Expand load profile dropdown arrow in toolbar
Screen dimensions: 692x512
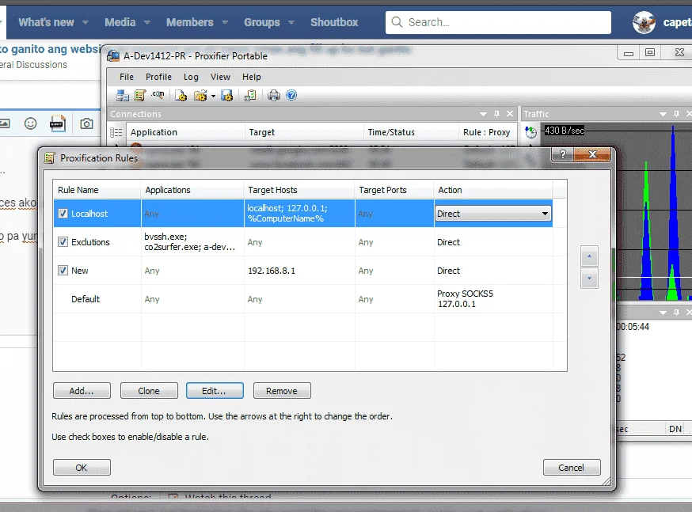point(213,96)
